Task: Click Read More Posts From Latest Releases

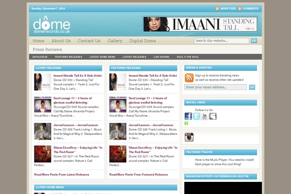Action: point(62,175)
